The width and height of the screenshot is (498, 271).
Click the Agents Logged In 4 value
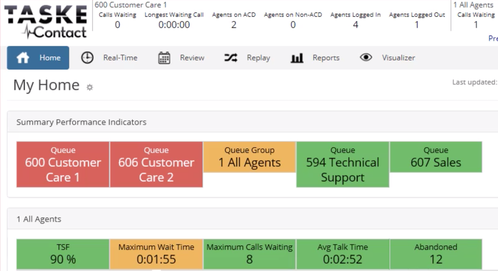(356, 25)
